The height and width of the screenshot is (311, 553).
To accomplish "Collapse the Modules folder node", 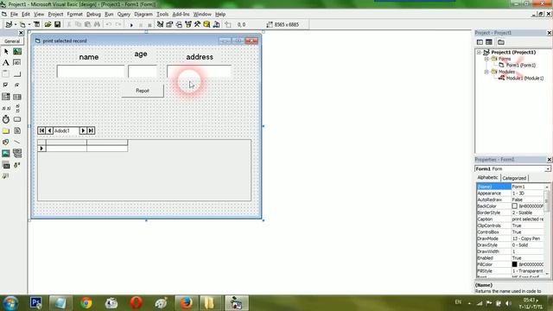I will click(486, 72).
